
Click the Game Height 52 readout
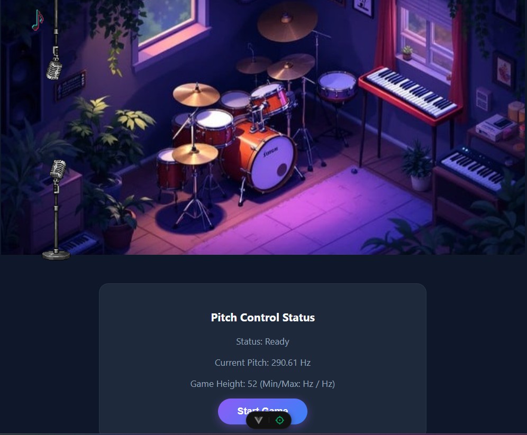262,384
